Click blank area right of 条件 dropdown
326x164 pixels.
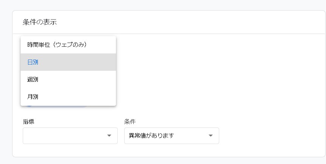pyautogui.click(x=265, y=136)
